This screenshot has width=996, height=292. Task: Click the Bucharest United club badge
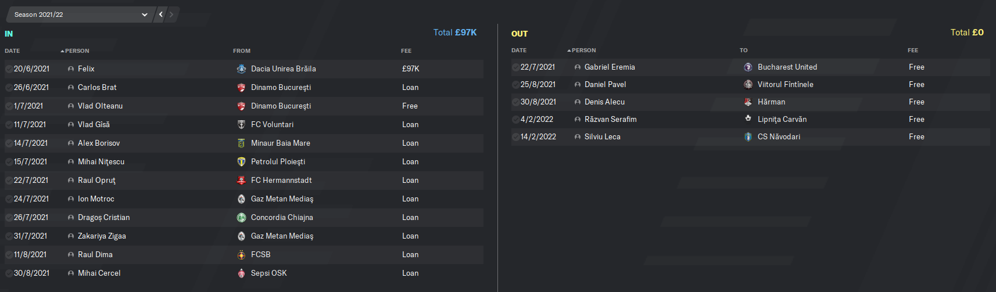[748, 67]
